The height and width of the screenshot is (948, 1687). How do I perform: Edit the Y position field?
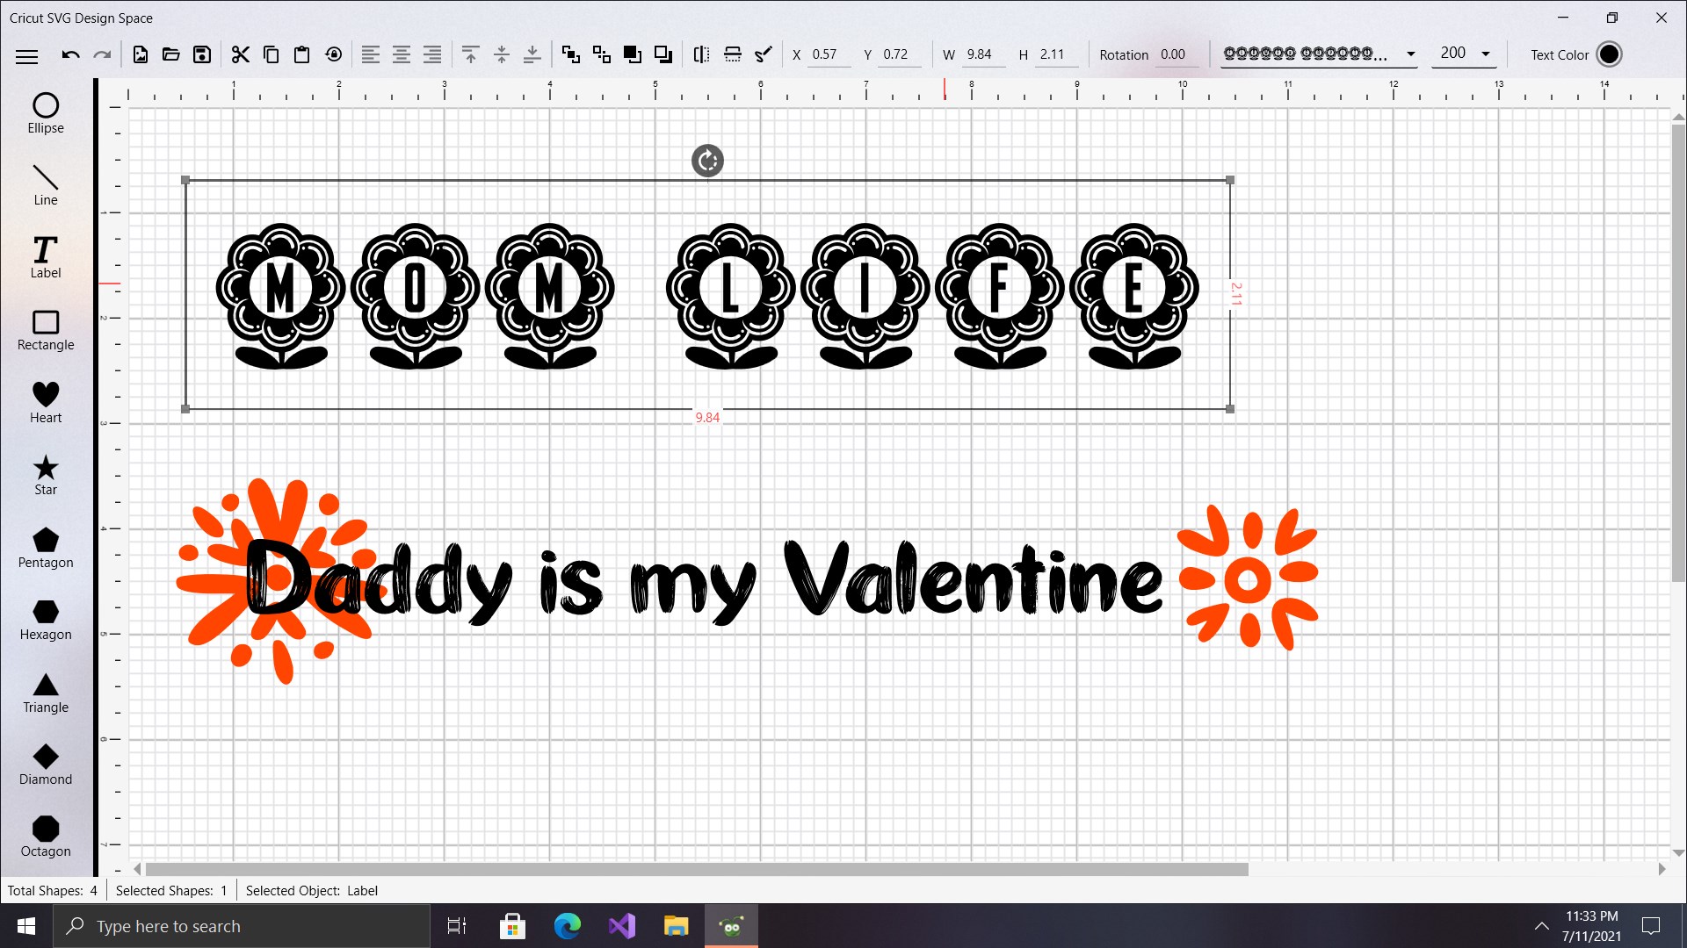(901, 54)
